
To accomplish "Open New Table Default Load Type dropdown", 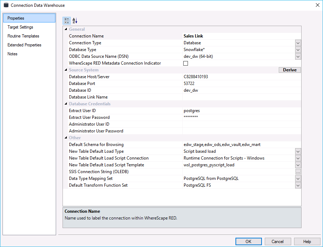I will click(x=298, y=151).
